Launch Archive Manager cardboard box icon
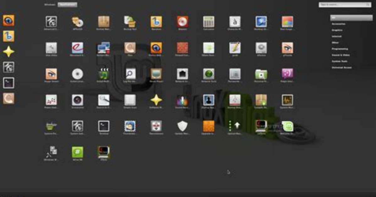This screenshot has width=376, height=197. 104,22
